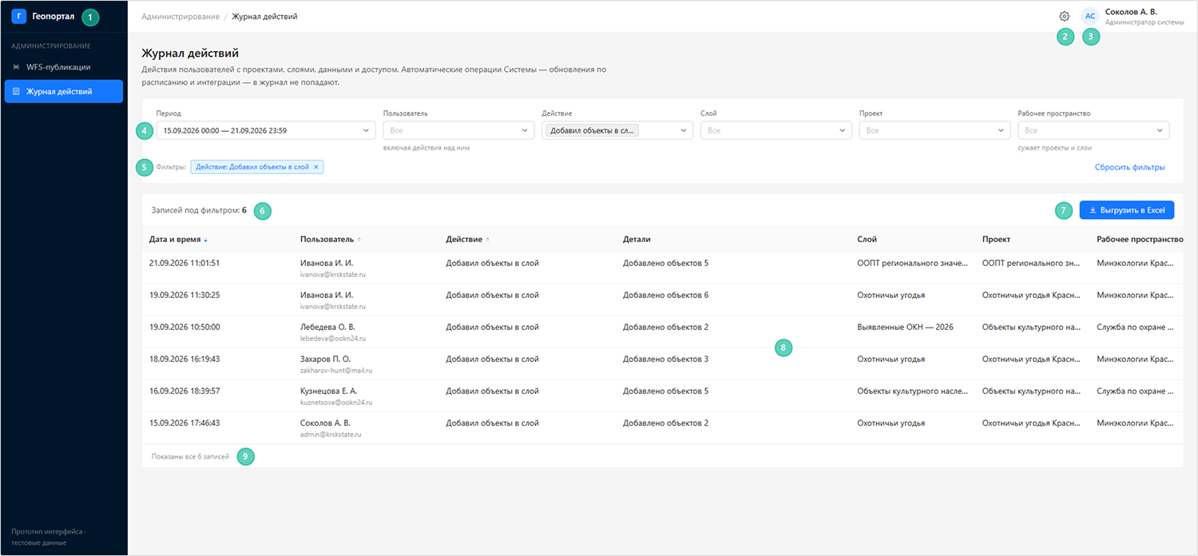
Task: Click the Записей под фильтром counter text
Action: click(x=199, y=211)
